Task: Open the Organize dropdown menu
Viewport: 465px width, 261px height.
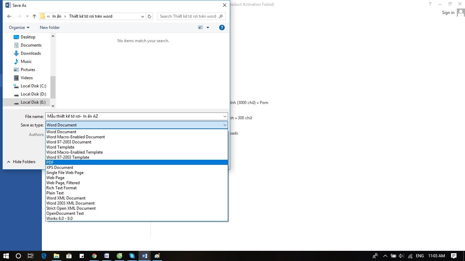Action: 19,28
